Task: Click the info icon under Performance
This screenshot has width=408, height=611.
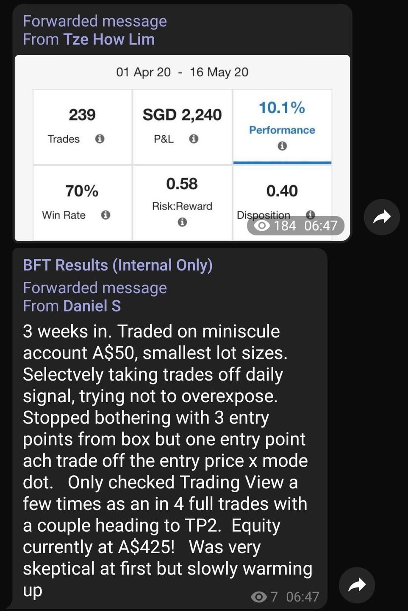Action: (x=282, y=146)
